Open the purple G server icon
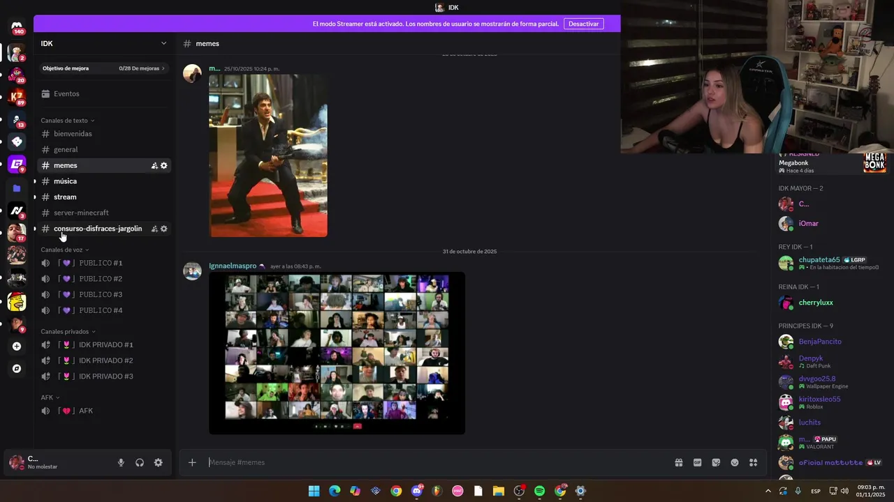This screenshot has width=894, height=502. 17,165
